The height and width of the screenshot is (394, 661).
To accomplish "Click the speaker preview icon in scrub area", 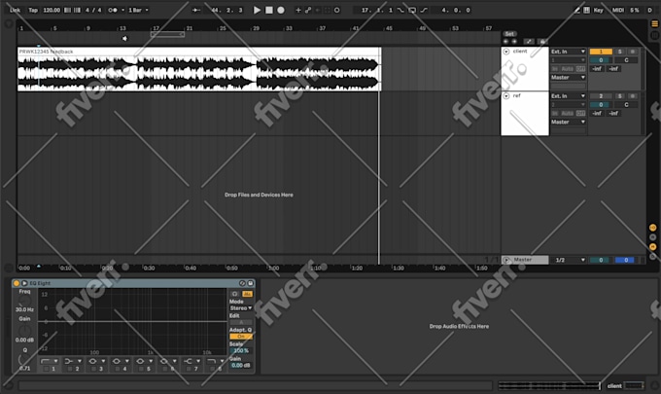I will click(124, 38).
